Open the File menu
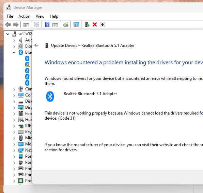Viewport: 203px width, 193px height. tap(10, 16)
